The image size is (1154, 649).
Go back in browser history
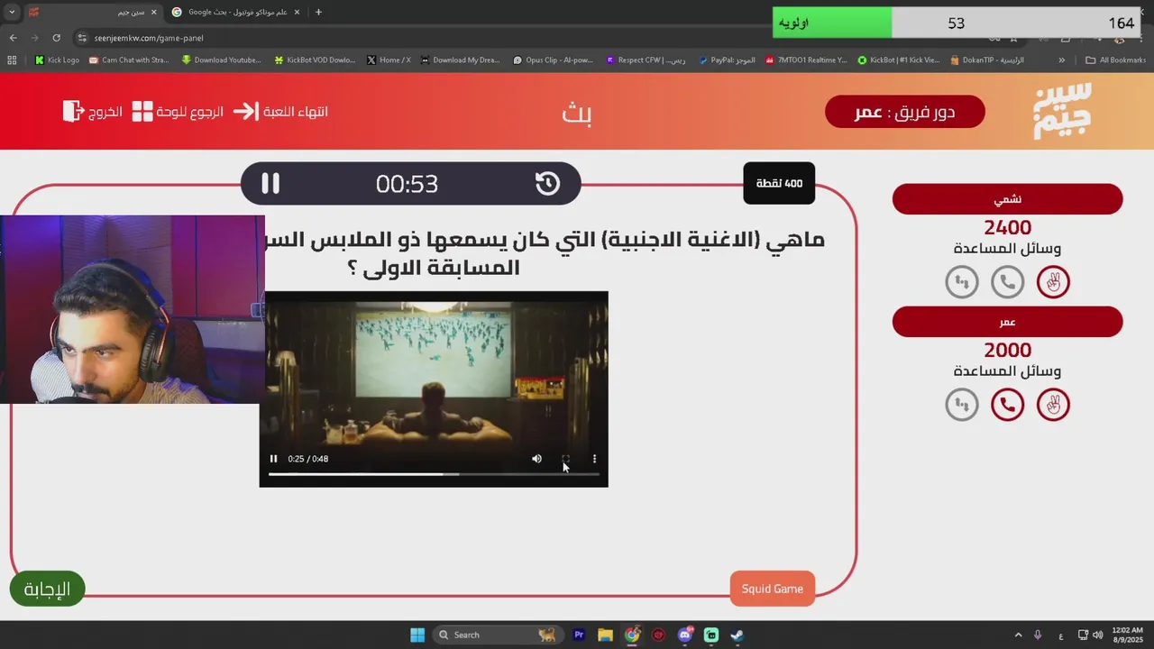click(13, 38)
